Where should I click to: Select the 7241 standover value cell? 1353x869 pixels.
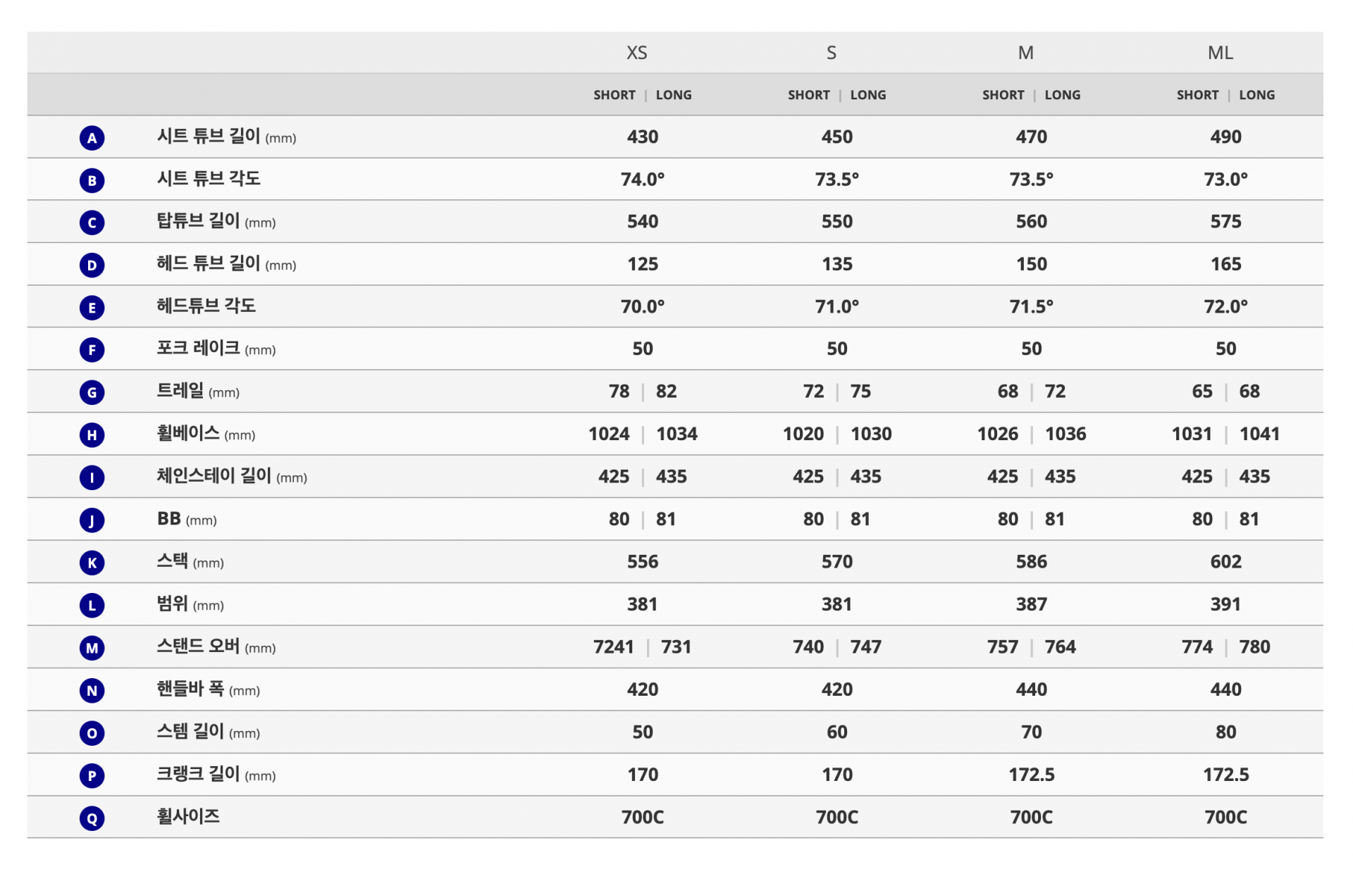pyautogui.click(x=614, y=646)
